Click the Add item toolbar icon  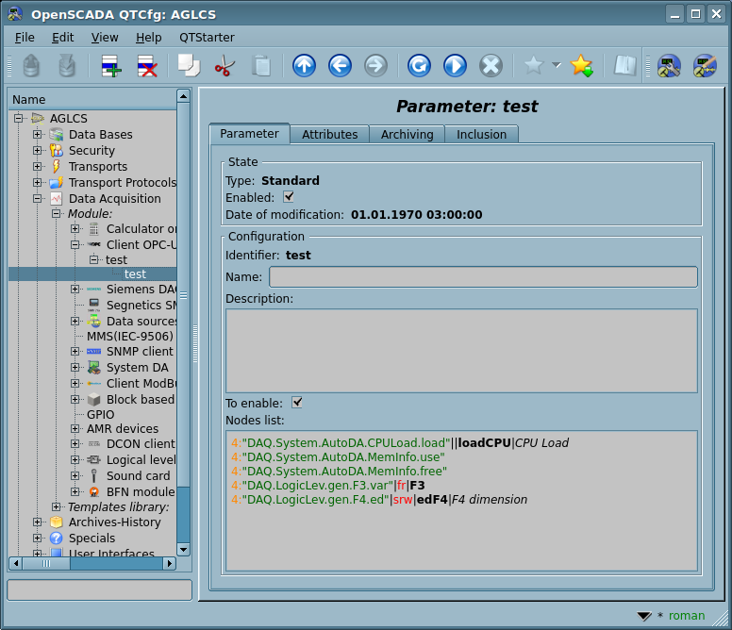click(111, 65)
